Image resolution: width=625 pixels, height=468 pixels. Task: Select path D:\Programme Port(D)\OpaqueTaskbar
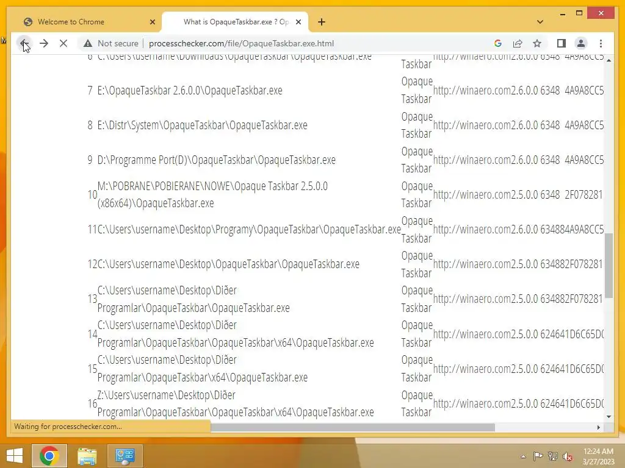tap(217, 160)
